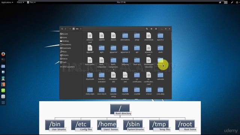Click the search icon in Files toolbar
Viewport: 240px width, 135px height.
[147, 29]
